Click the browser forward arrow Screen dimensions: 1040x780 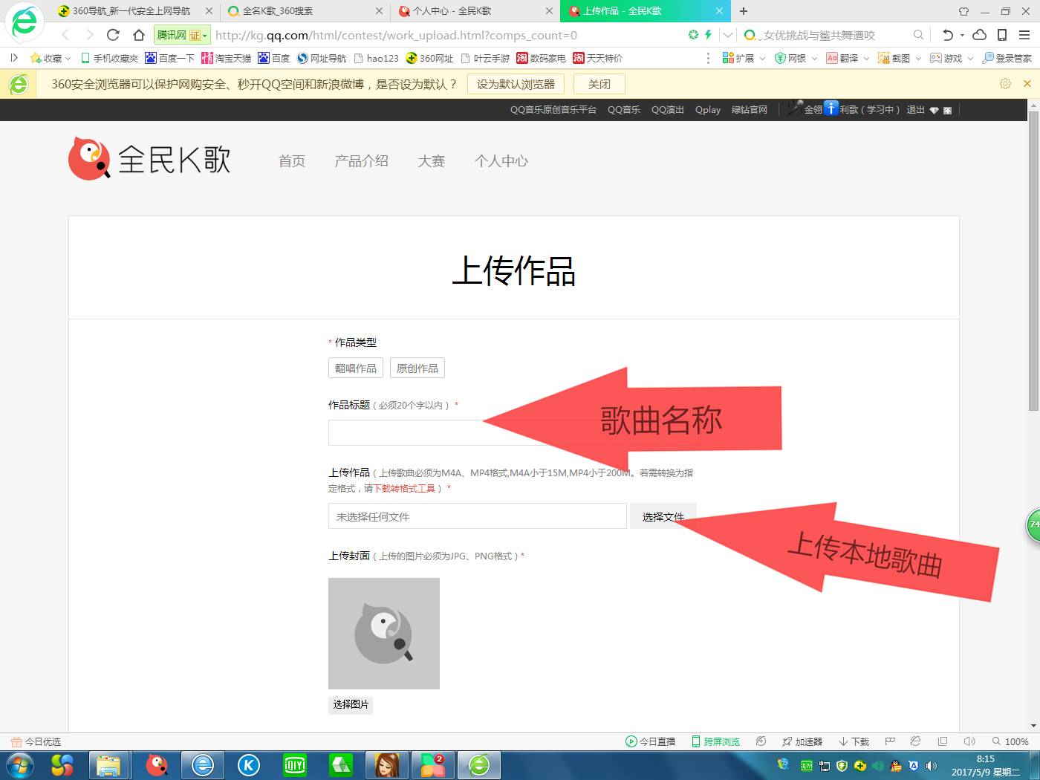tap(89, 35)
